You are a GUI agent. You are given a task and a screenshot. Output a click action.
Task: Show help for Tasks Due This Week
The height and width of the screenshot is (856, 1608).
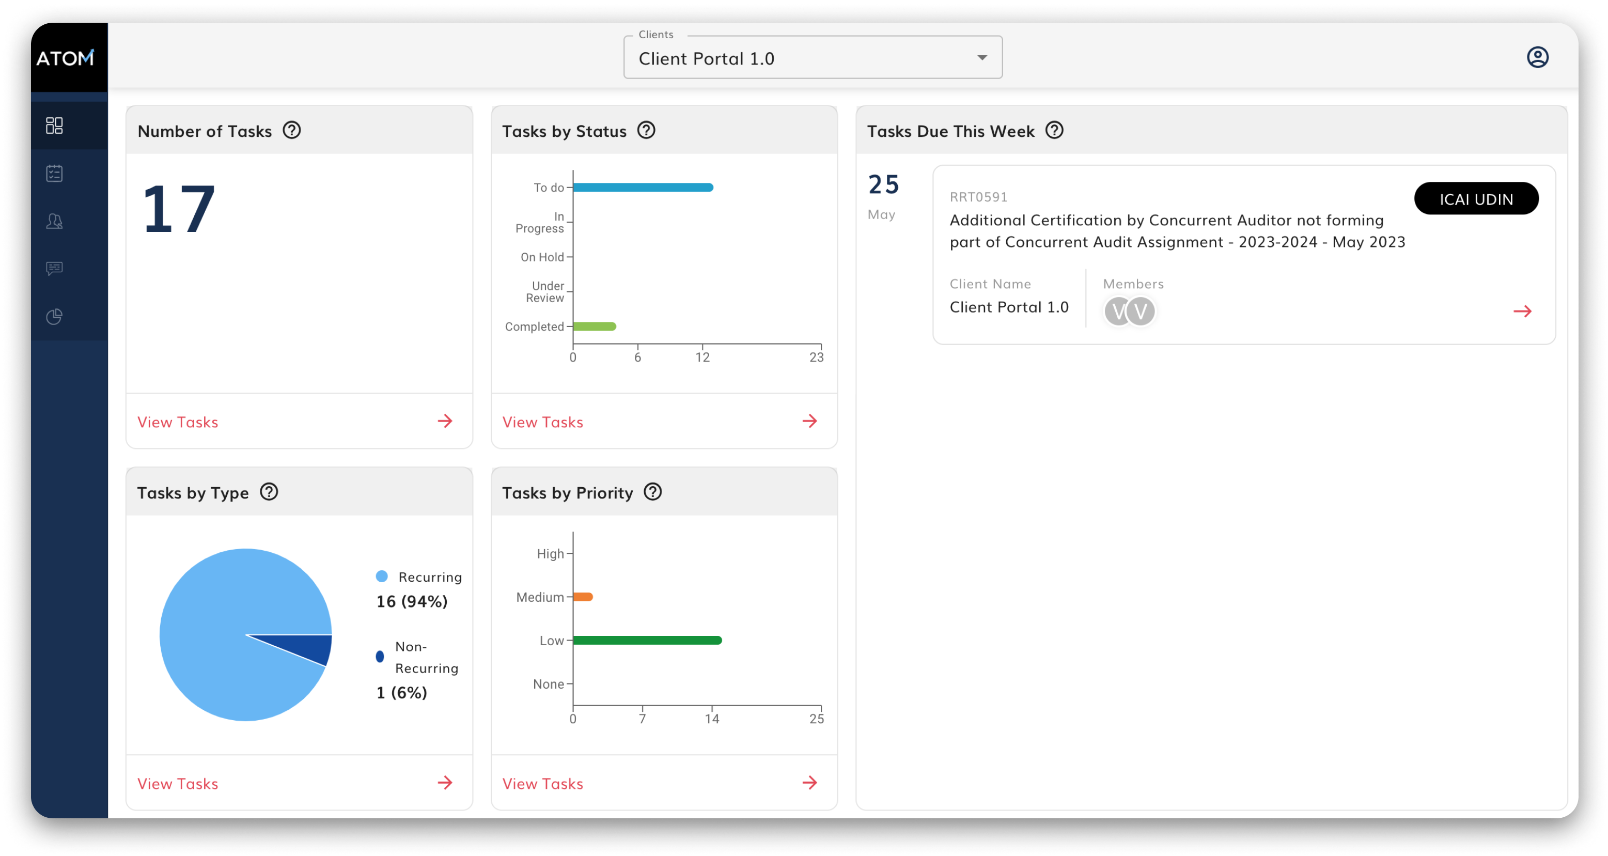point(1054,130)
